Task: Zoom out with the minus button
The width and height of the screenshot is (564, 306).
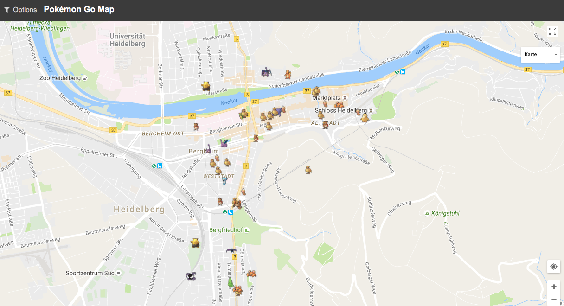Action: [x=553, y=300]
